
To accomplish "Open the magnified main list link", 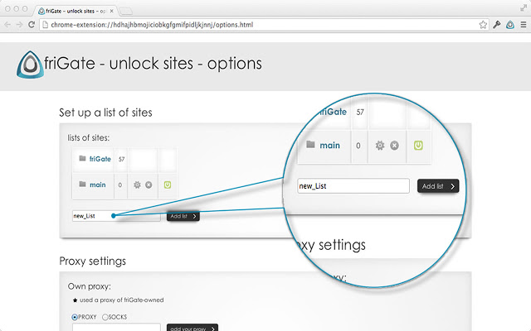I will click(x=330, y=146).
